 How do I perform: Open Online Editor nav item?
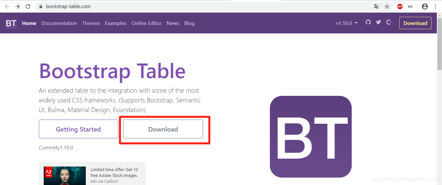click(146, 23)
